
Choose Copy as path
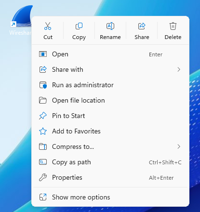pyautogui.click(x=110, y=162)
